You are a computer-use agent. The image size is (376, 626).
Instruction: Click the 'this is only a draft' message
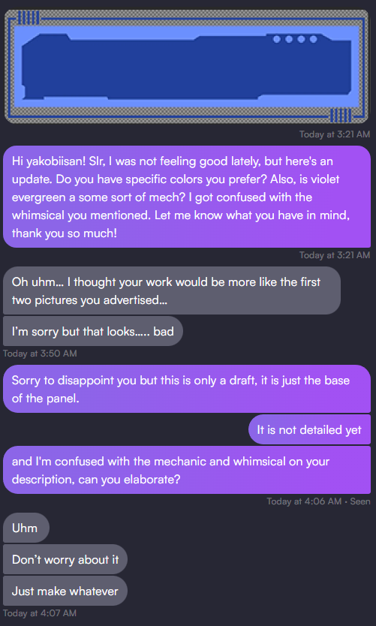187,389
